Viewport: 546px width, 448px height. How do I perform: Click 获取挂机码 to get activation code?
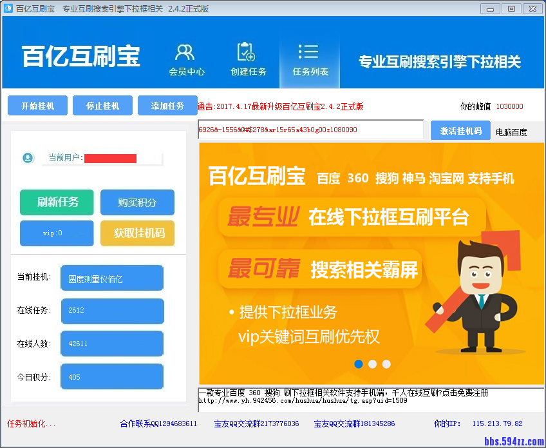pos(137,233)
